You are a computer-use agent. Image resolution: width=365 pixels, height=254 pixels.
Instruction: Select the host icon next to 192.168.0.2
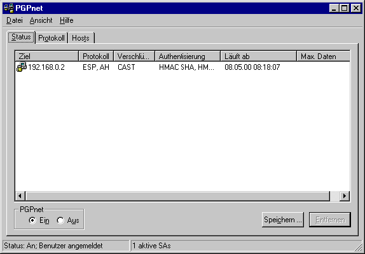22,67
